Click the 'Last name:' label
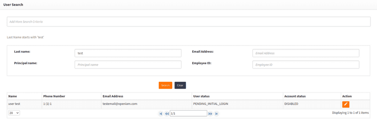Screen dimensions: 377x134 coord(22,51)
